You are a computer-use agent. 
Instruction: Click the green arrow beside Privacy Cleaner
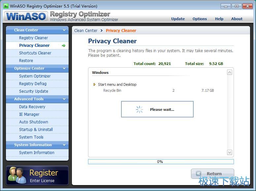64,46
